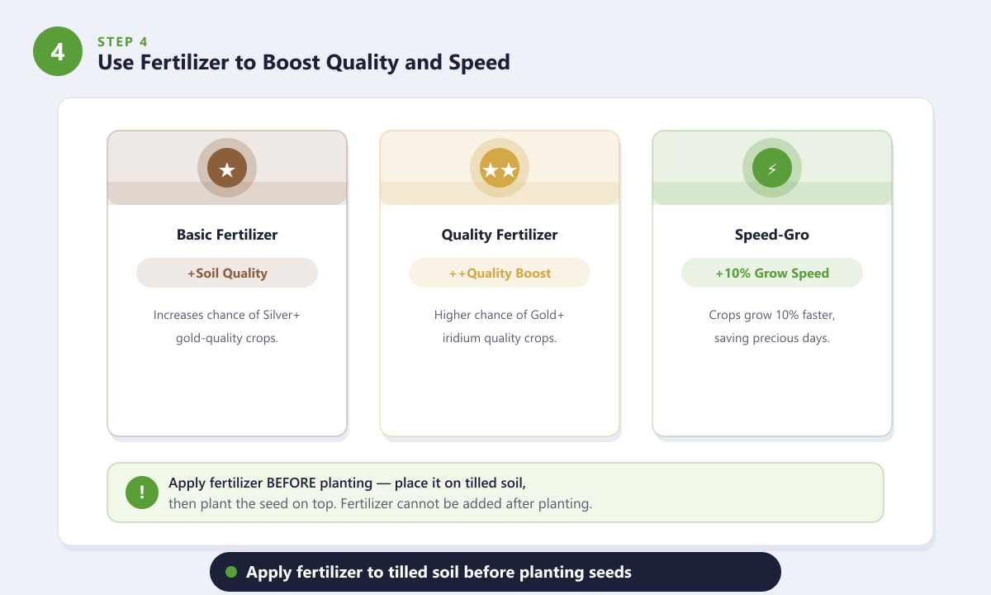Screen dimensions: 991x595
Task: Click the Apply fertilizer BEFORE planting tip
Action: (380, 493)
